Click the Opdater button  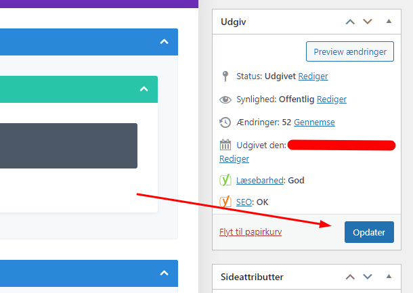click(x=369, y=232)
